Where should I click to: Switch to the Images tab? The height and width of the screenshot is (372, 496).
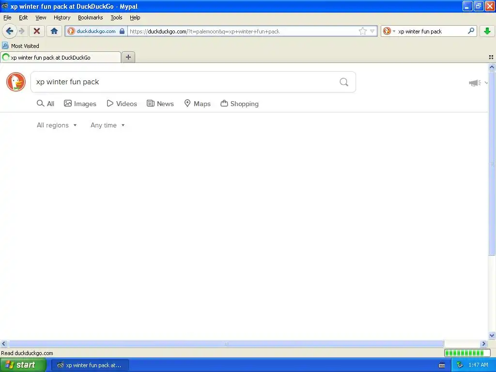[x=80, y=104]
